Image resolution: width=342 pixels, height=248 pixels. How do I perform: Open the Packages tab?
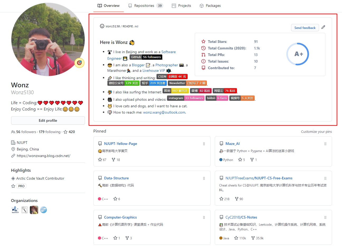[x=210, y=6]
